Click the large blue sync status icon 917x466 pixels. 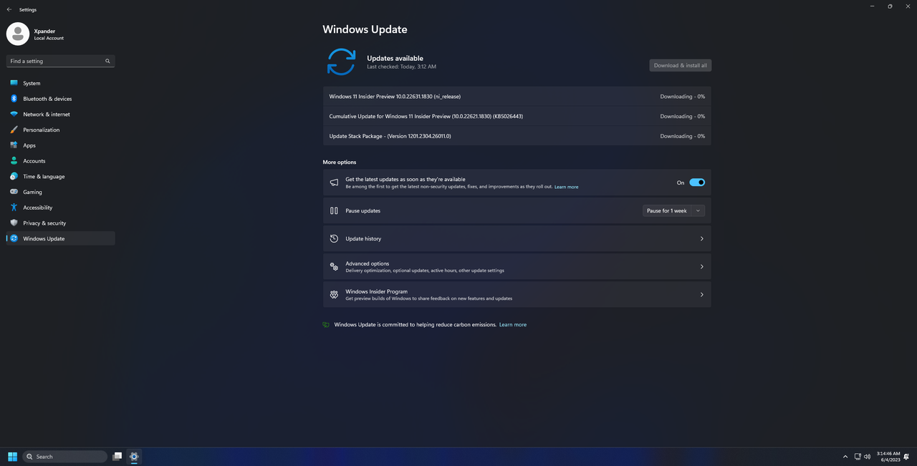(x=341, y=62)
